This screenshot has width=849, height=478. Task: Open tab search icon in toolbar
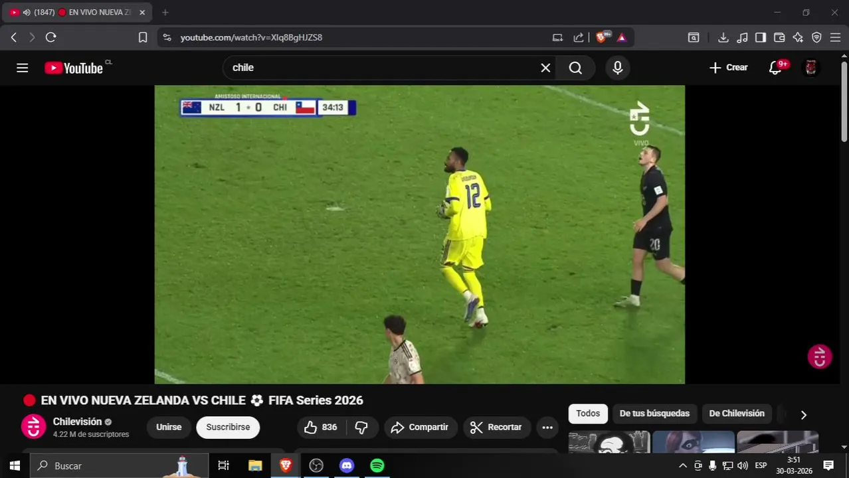(693, 37)
